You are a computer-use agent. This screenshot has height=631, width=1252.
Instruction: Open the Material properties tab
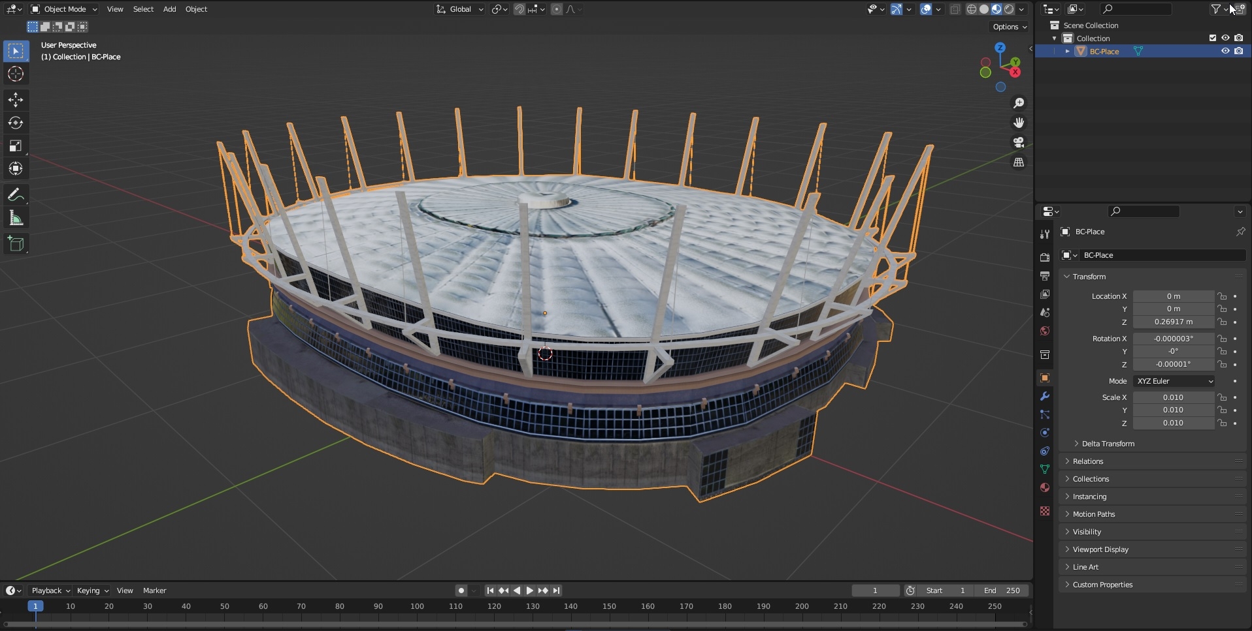1044,487
